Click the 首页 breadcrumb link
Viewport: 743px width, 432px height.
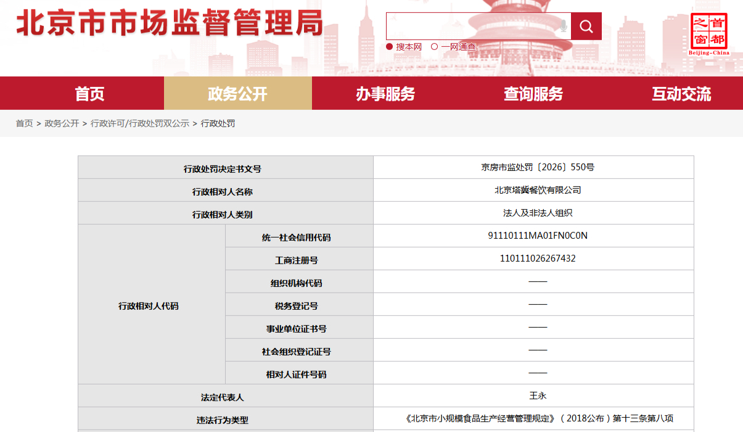pyautogui.click(x=25, y=123)
